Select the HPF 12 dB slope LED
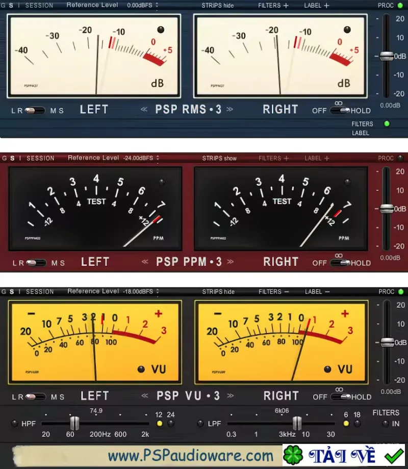The height and width of the screenshot is (469, 408). (160, 424)
